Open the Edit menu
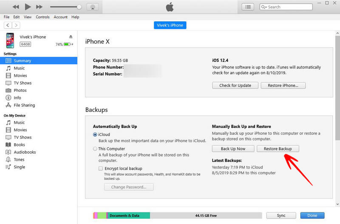Viewport: 340px width, 224px height. pos(16,17)
